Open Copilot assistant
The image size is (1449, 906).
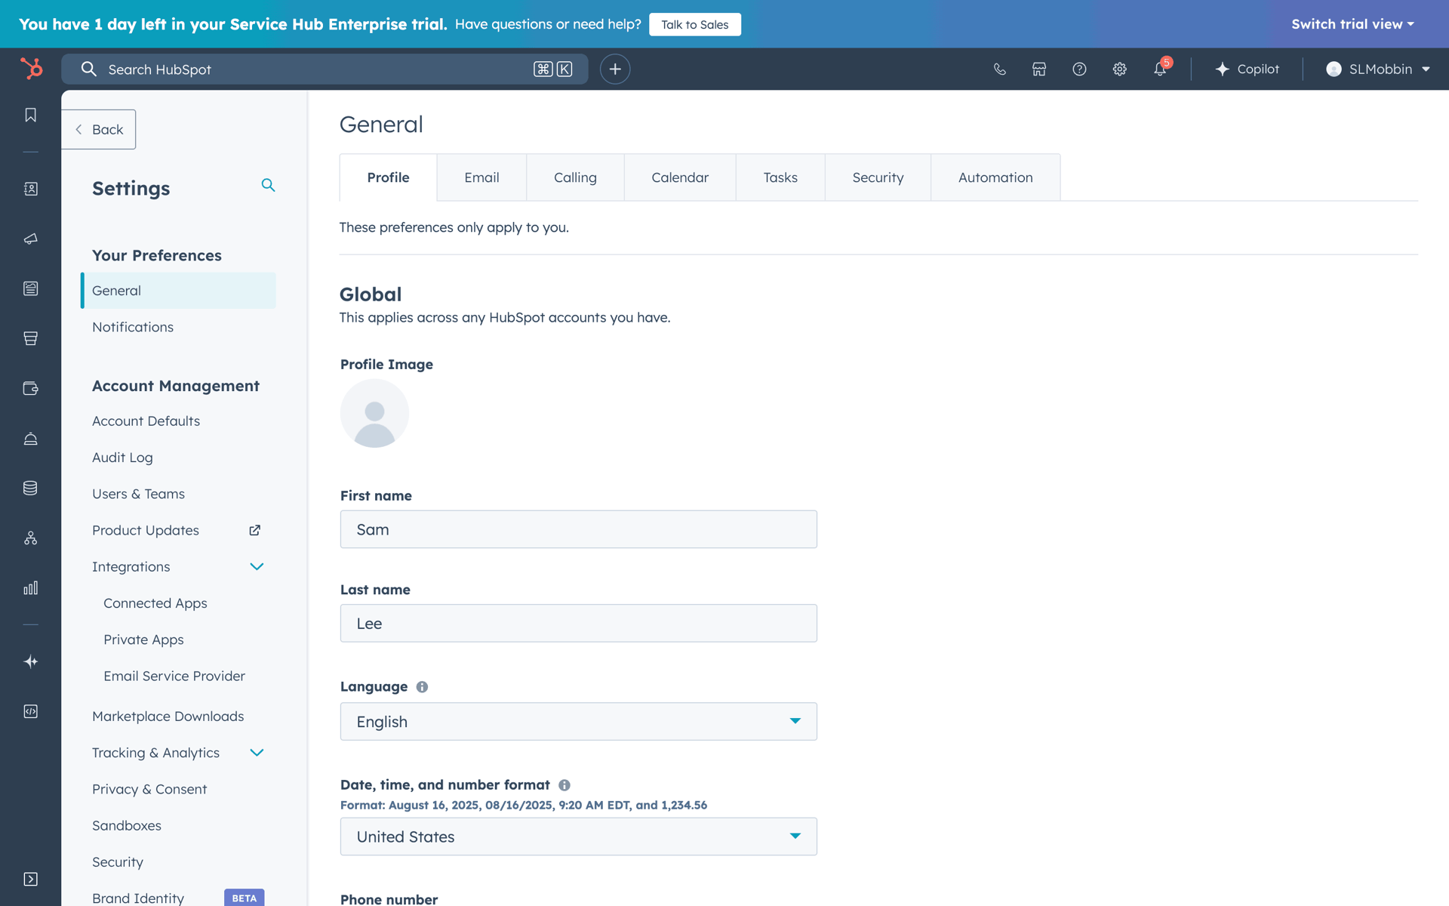click(1247, 69)
